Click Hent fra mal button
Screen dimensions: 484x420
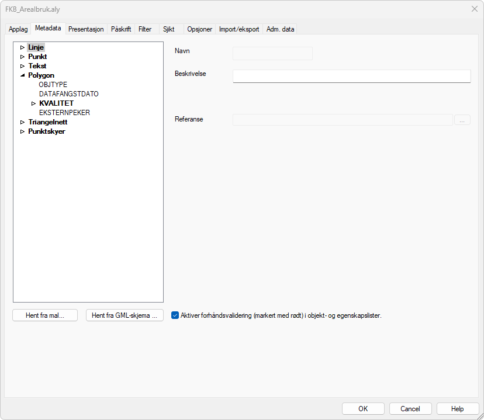[x=44, y=315]
